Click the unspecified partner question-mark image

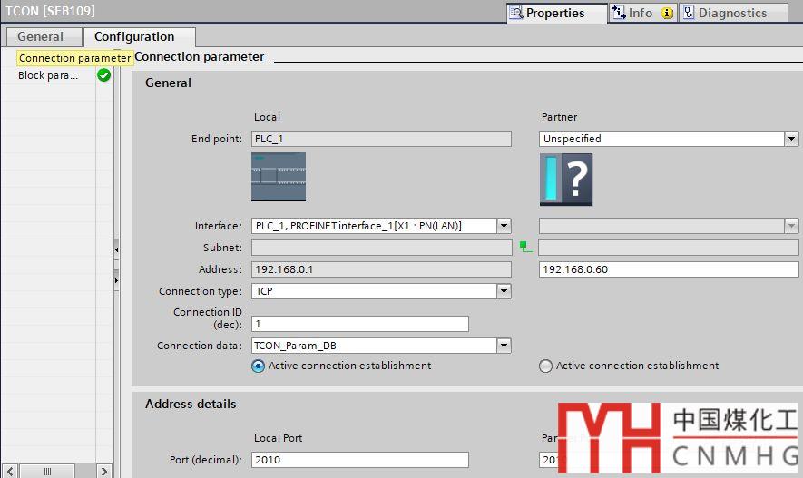[x=566, y=180]
